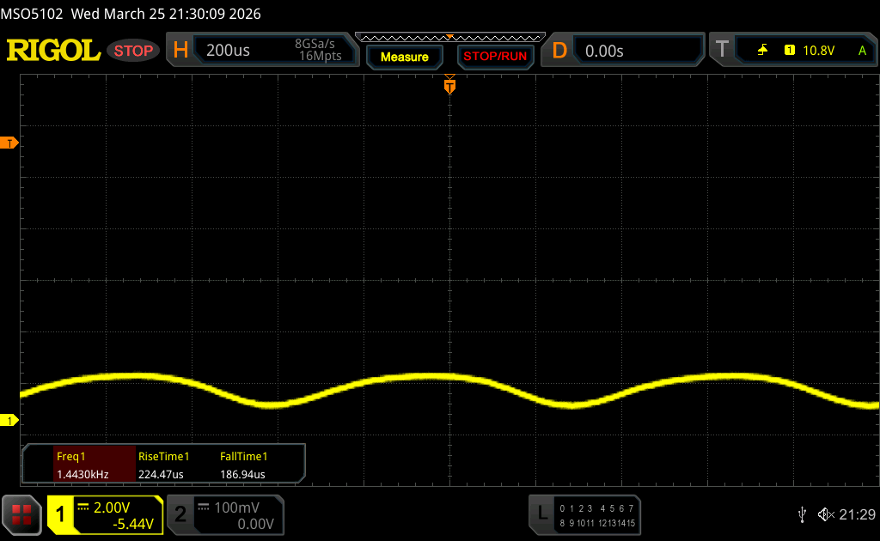This screenshot has height=541, width=880.
Task: Expand the 200us horizontal timebase setting
Action: 229,51
